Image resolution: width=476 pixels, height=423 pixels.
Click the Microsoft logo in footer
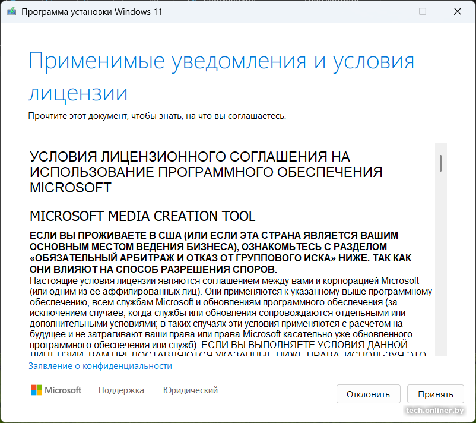pyautogui.click(x=56, y=390)
